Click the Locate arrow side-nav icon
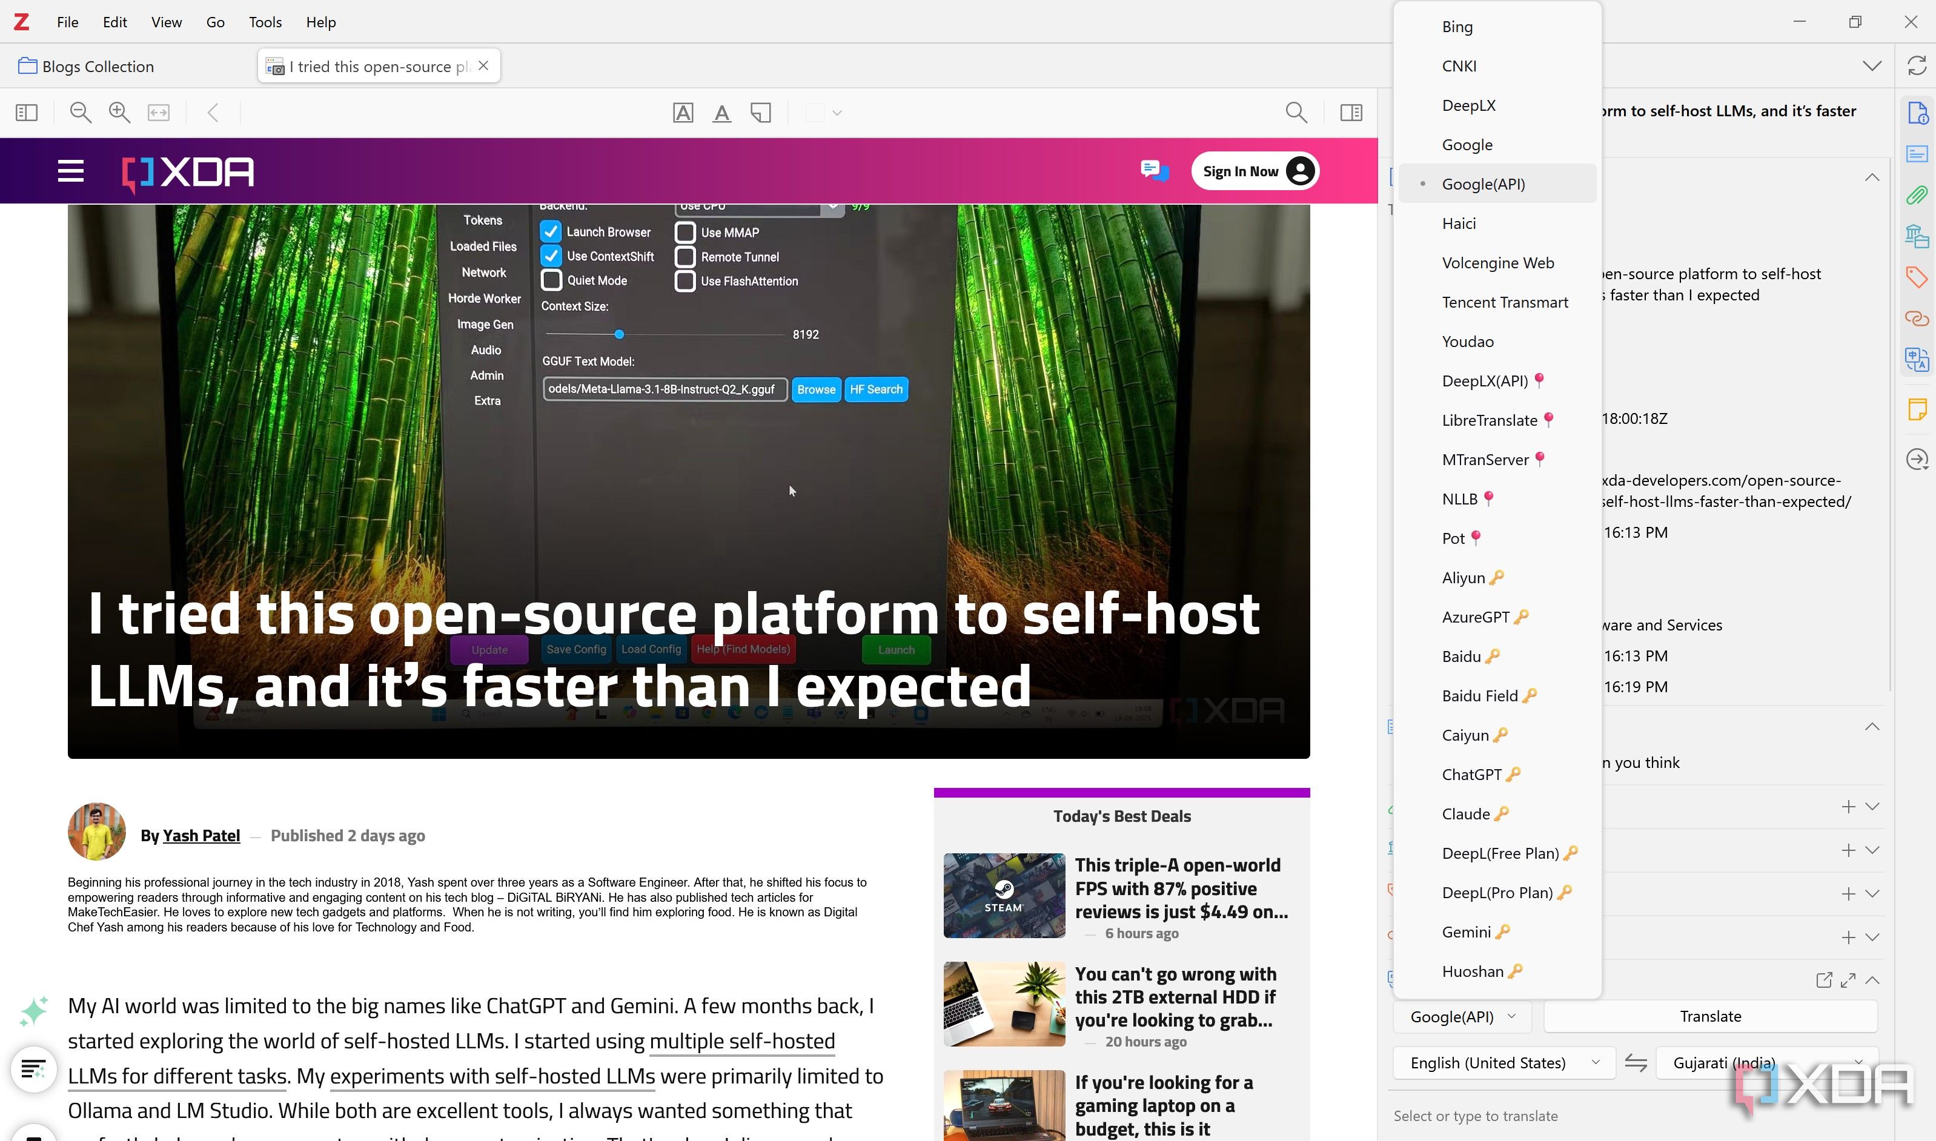Image resolution: width=1936 pixels, height=1141 pixels. coord(1917,459)
